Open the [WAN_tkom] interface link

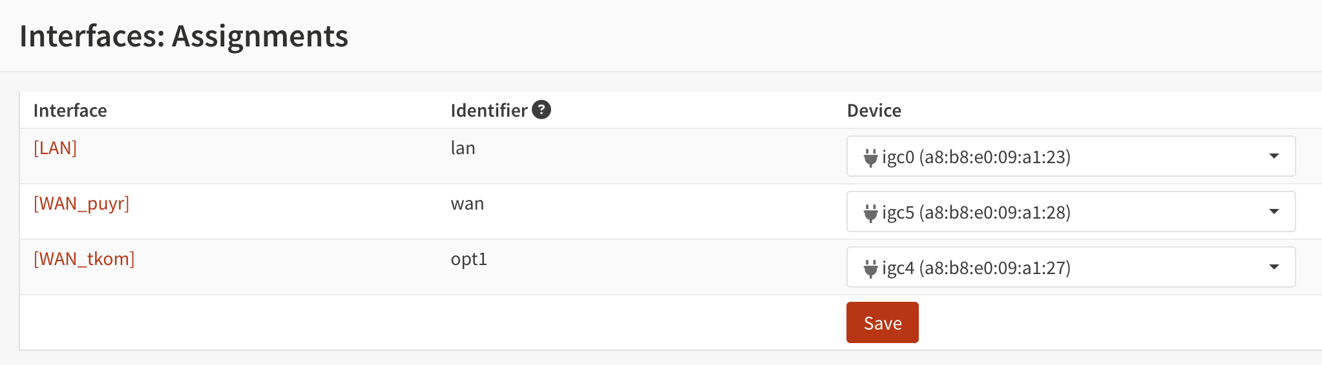[84, 259]
